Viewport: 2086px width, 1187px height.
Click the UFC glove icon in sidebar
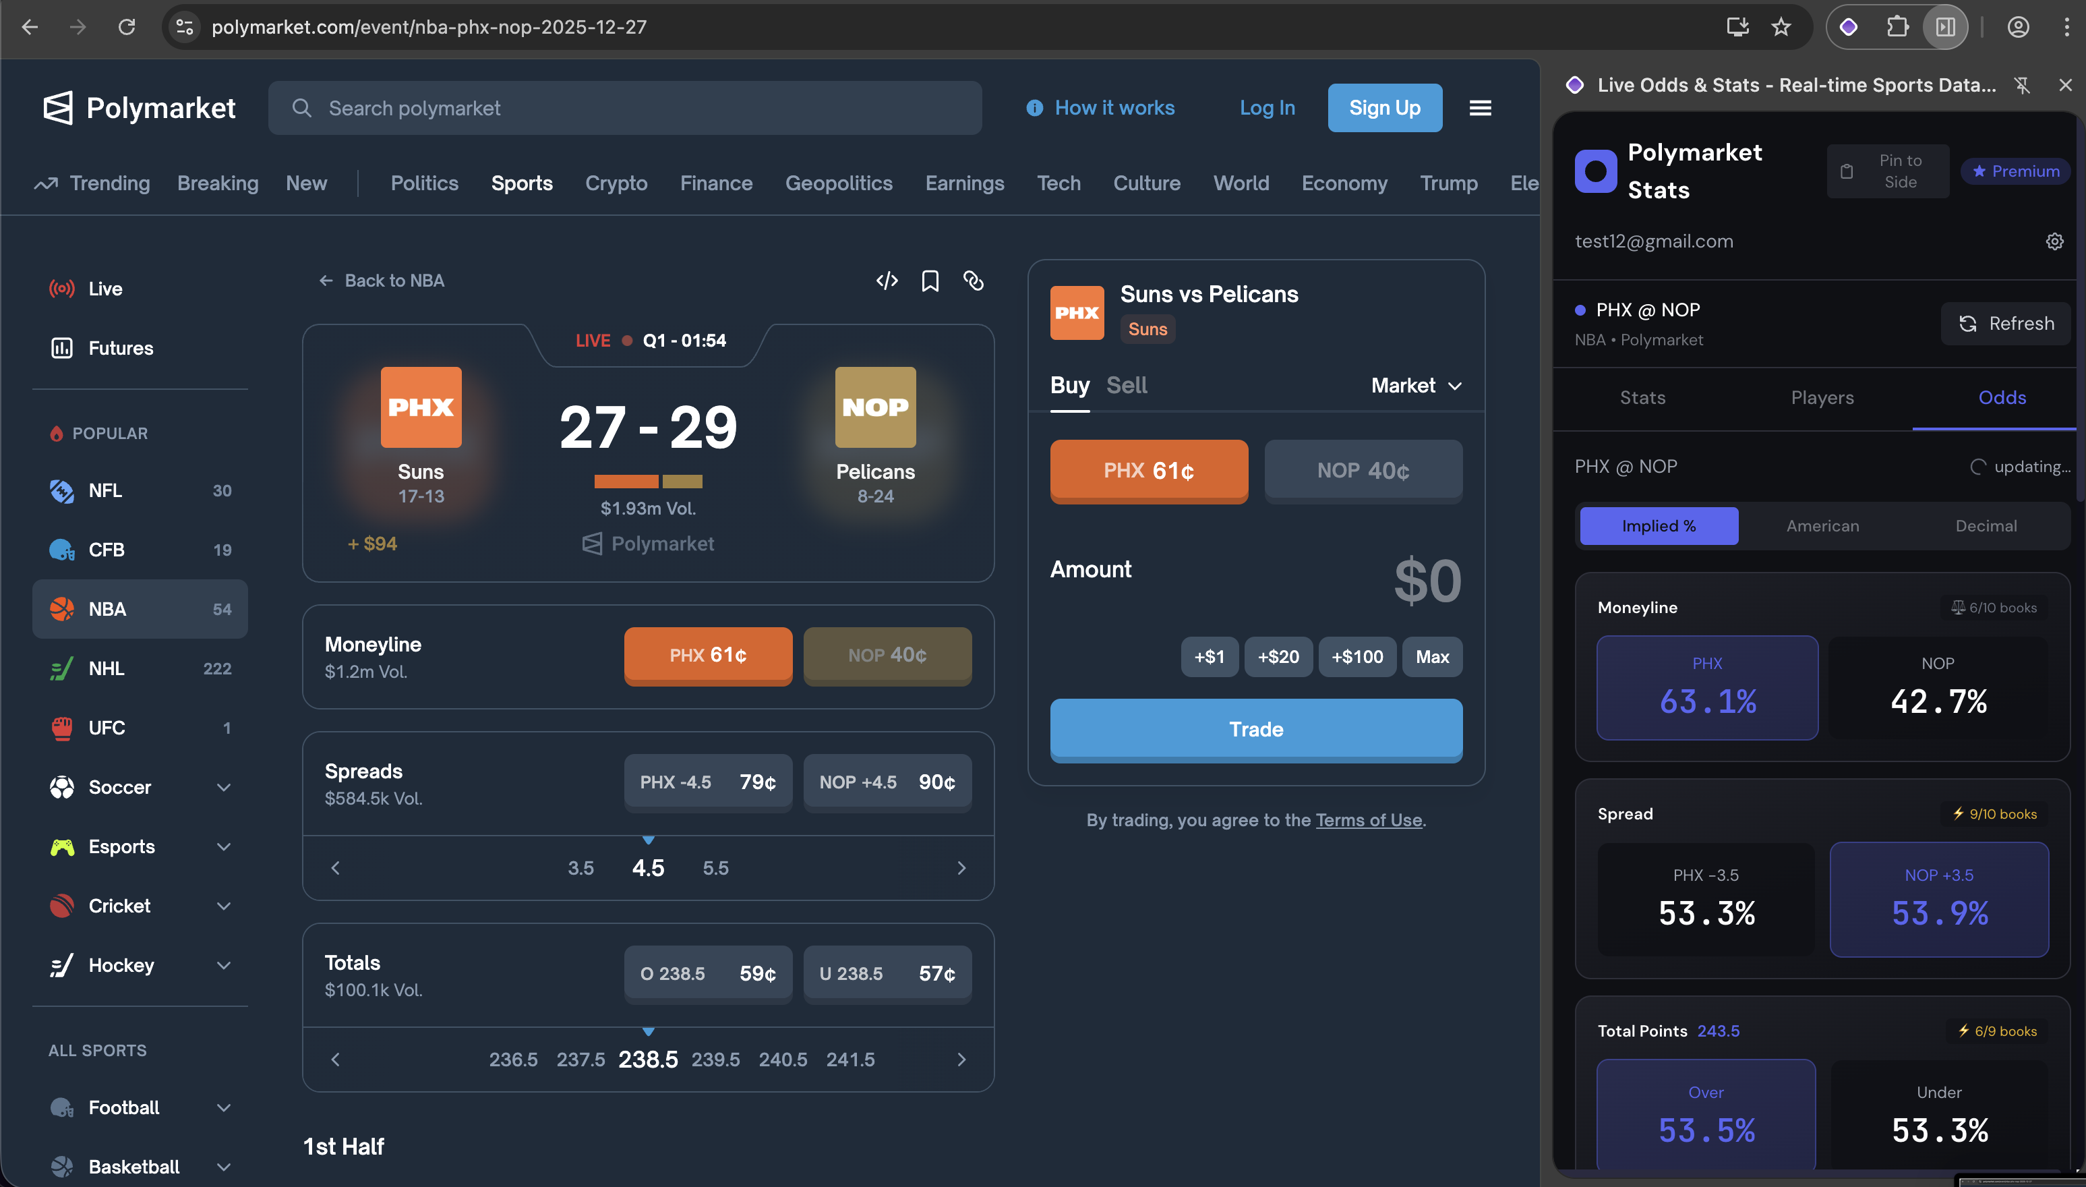pyautogui.click(x=61, y=727)
